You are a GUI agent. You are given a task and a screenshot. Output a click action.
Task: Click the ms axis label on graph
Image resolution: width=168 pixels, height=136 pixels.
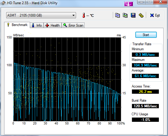tap(119, 35)
